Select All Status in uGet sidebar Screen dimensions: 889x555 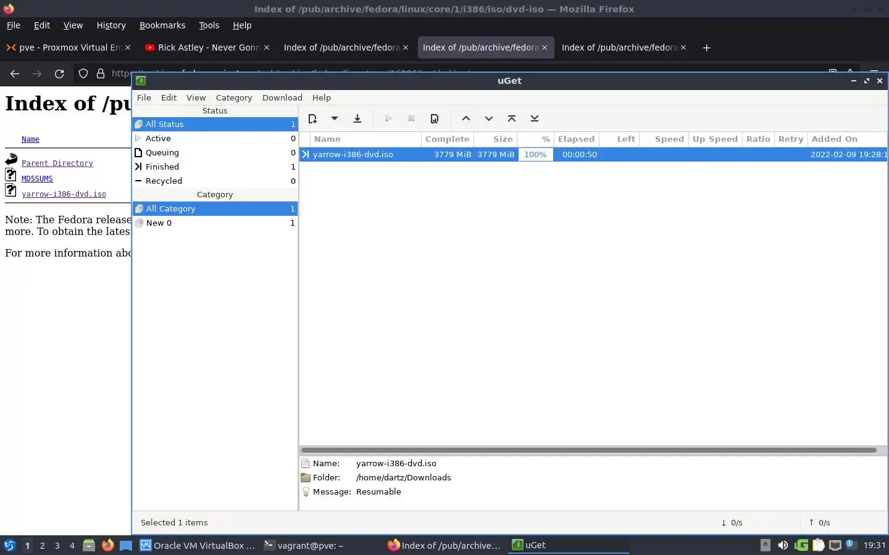pyautogui.click(x=215, y=124)
